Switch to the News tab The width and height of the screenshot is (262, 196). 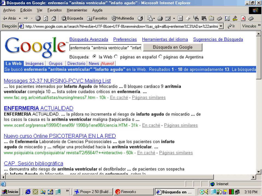pyautogui.click(x=101, y=63)
